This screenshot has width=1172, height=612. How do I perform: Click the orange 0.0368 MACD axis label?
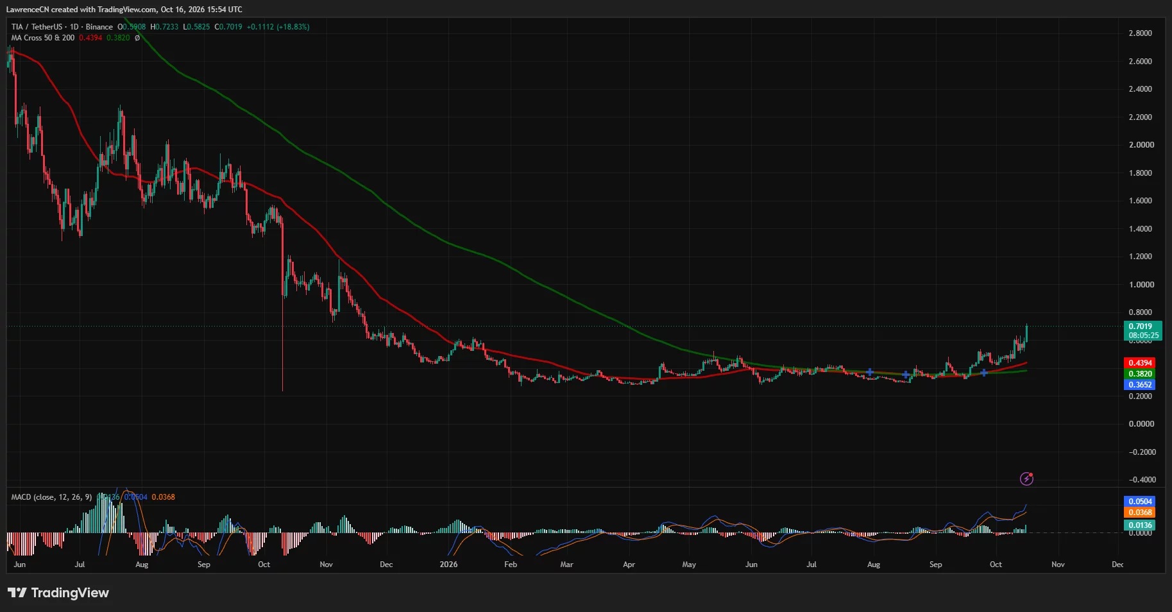coord(1140,513)
